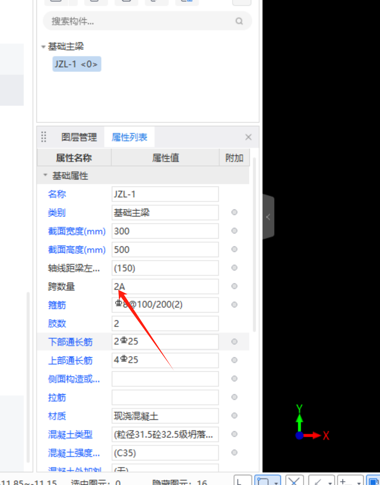Open the concrete strength (C35) field

pos(165,453)
